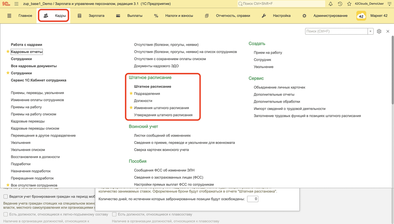Screen dimensions: 394x224
Task: Open Восстановления в должности
Action: [35, 157]
